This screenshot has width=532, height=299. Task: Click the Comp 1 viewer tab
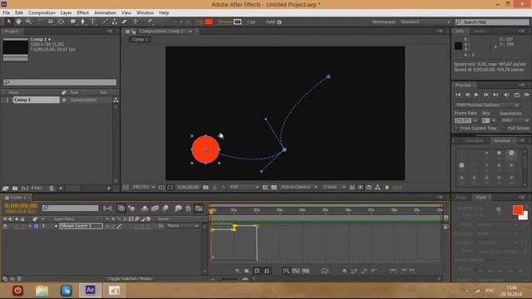pyautogui.click(x=140, y=39)
